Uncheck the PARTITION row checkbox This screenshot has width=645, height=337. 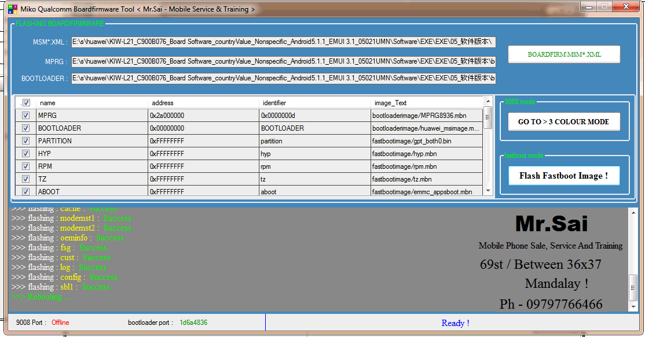(x=25, y=141)
